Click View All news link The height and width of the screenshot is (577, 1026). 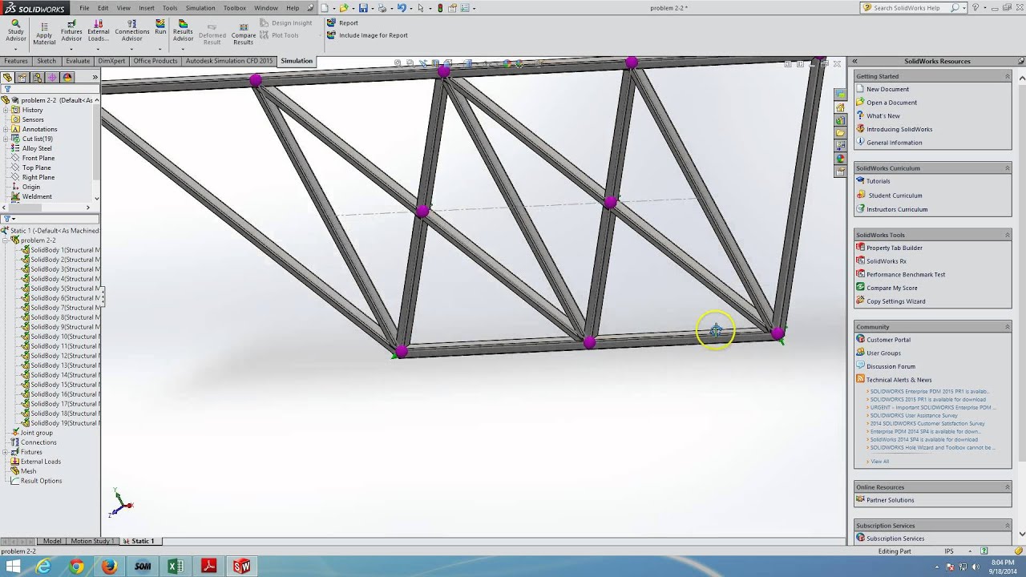[x=880, y=462]
